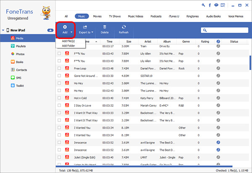Choose Add Folder from the menu

click(69, 46)
